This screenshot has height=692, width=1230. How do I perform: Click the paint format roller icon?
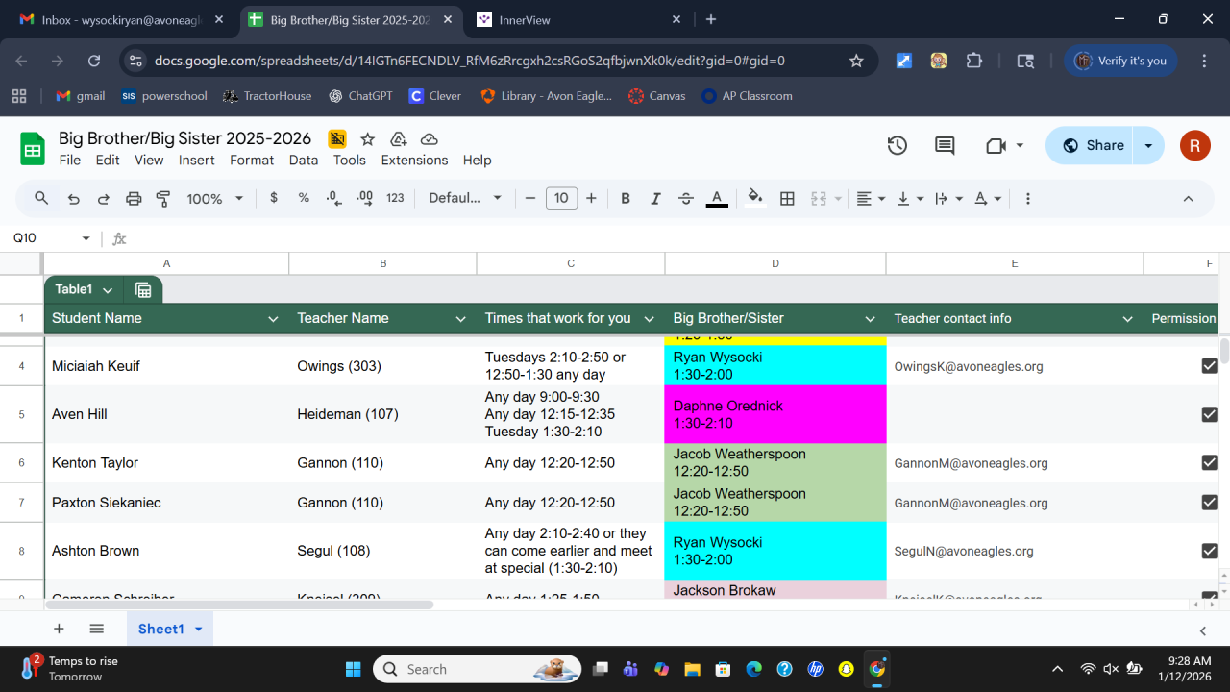163,199
